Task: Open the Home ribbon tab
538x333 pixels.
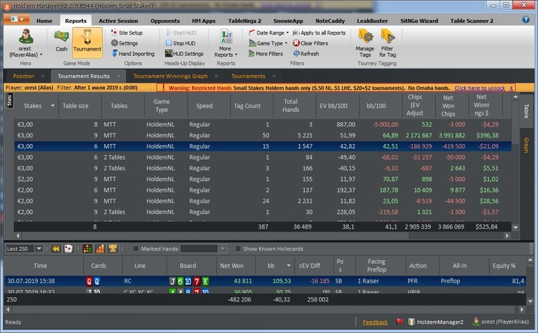Action: coord(45,21)
